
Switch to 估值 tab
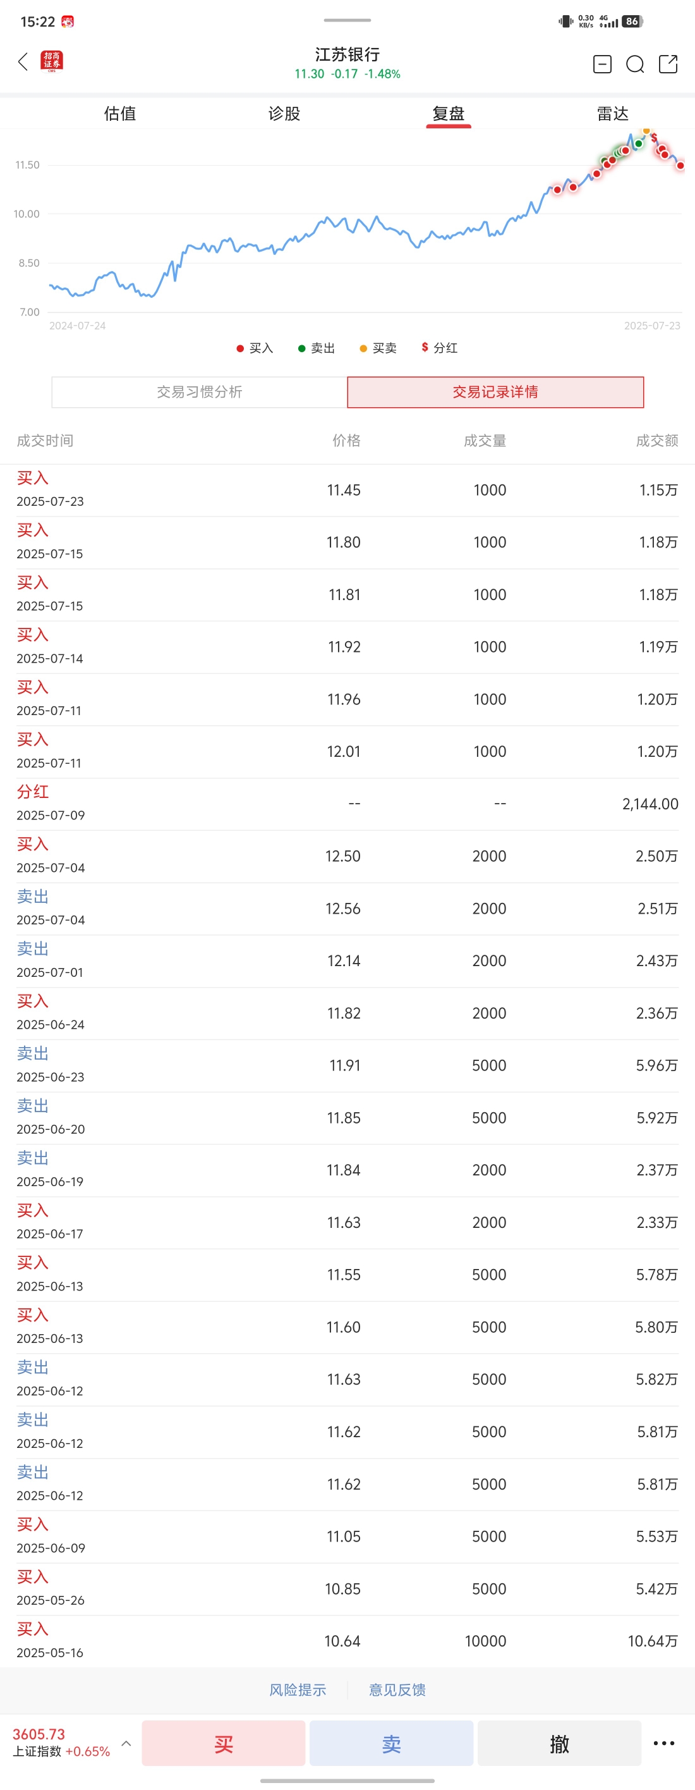click(x=120, y=114)
